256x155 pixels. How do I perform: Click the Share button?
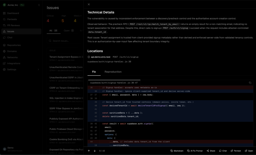[x=211, y=151]
